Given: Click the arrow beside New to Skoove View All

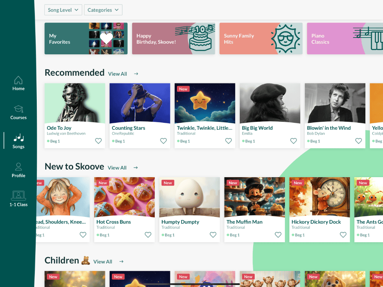Looking at the screenshot, I should pos(135,167).
